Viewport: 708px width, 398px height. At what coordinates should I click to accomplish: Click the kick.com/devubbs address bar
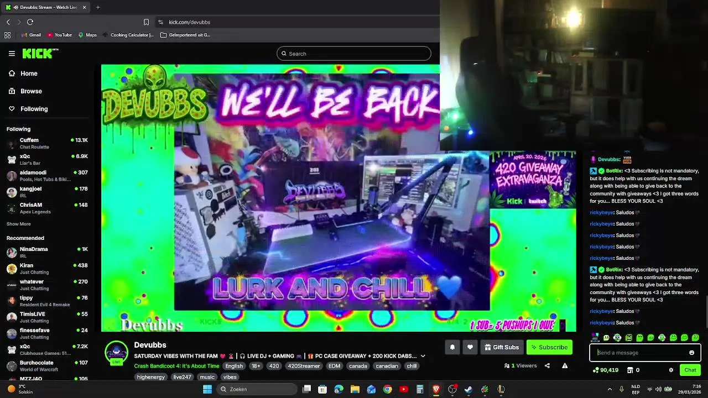click(189, 22)
